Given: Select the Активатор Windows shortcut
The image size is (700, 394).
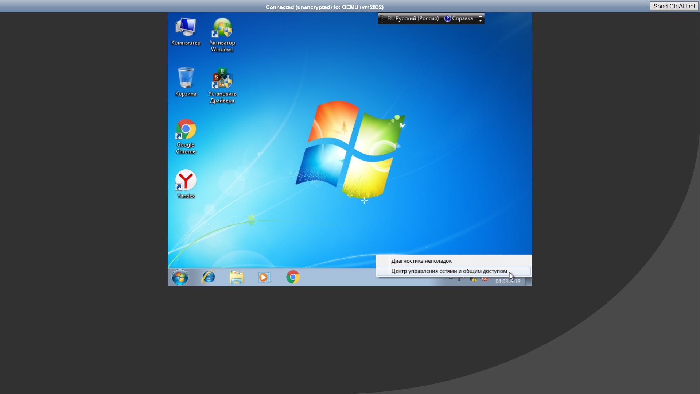Looking at the screenshot, I should tap(222, 35).
